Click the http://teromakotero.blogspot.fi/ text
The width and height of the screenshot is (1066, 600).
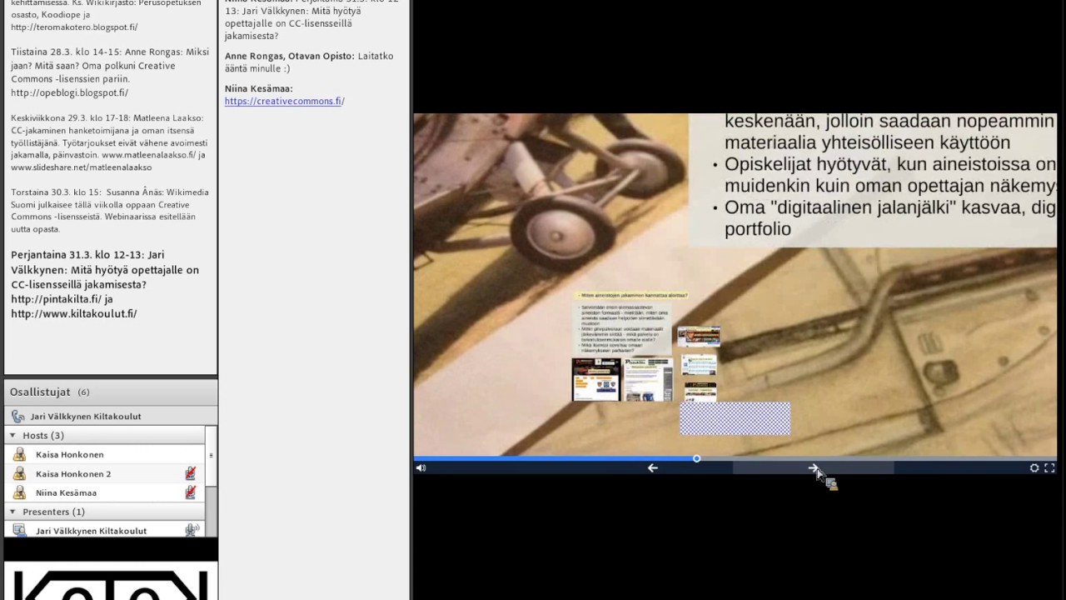pos(74,27)
